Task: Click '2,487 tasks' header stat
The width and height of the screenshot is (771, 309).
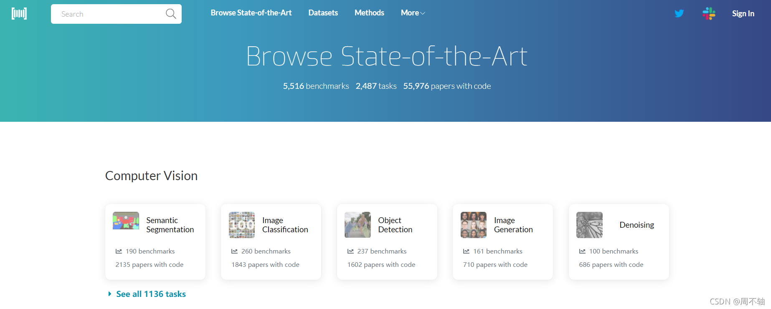Action: click(x=376, y=86)
